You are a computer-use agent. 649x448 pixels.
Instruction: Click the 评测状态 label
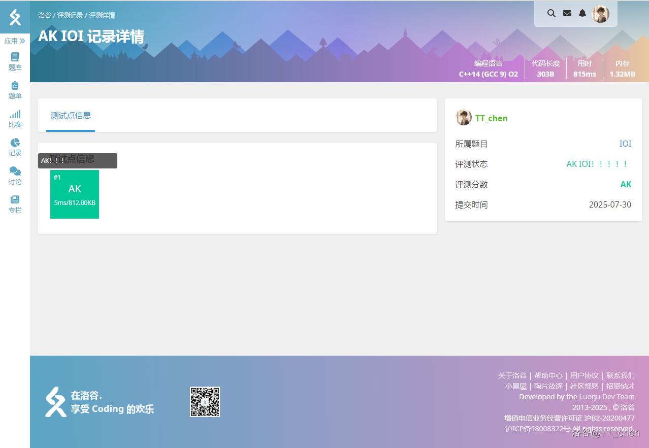(471, 164)
